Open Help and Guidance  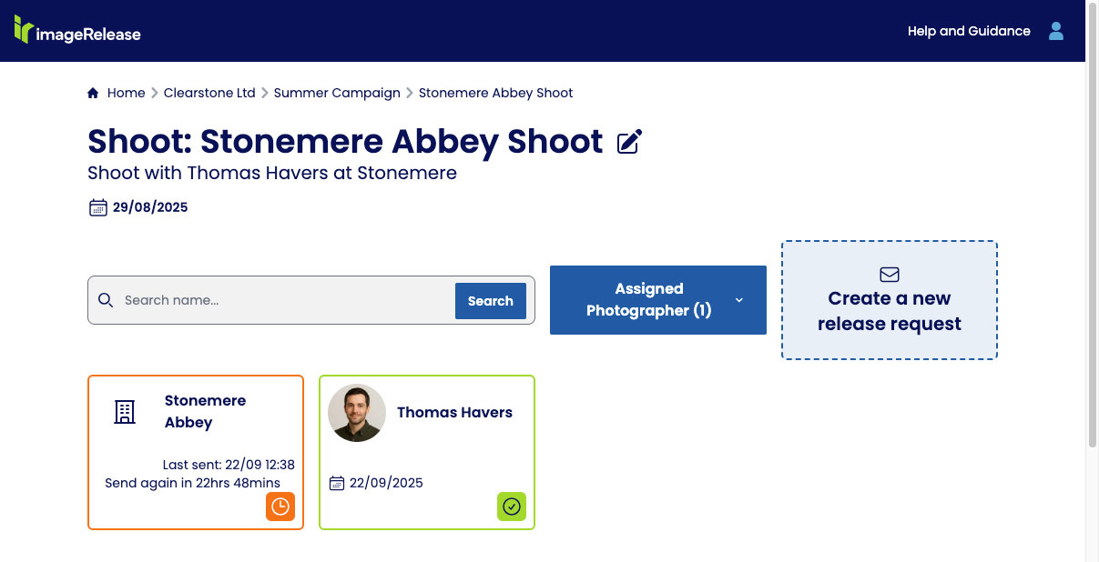(968, 30)
